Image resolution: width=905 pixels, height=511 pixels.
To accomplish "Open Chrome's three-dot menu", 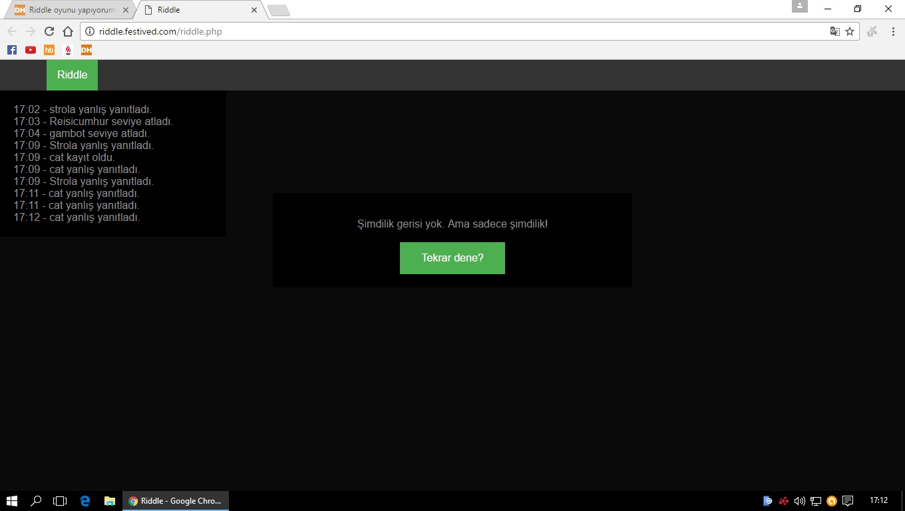I will (893, 31).
